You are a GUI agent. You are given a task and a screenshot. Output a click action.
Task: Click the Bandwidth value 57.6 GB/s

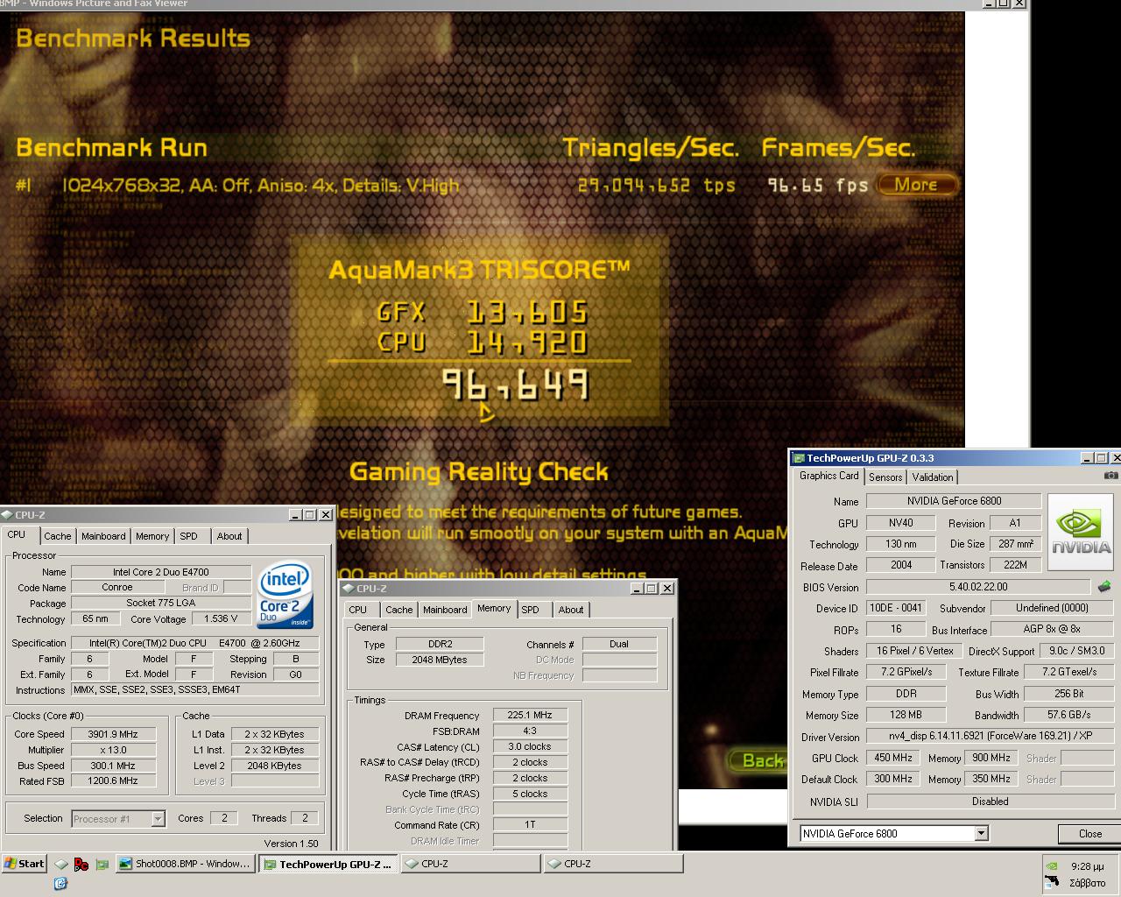(x=1068, y=715)
